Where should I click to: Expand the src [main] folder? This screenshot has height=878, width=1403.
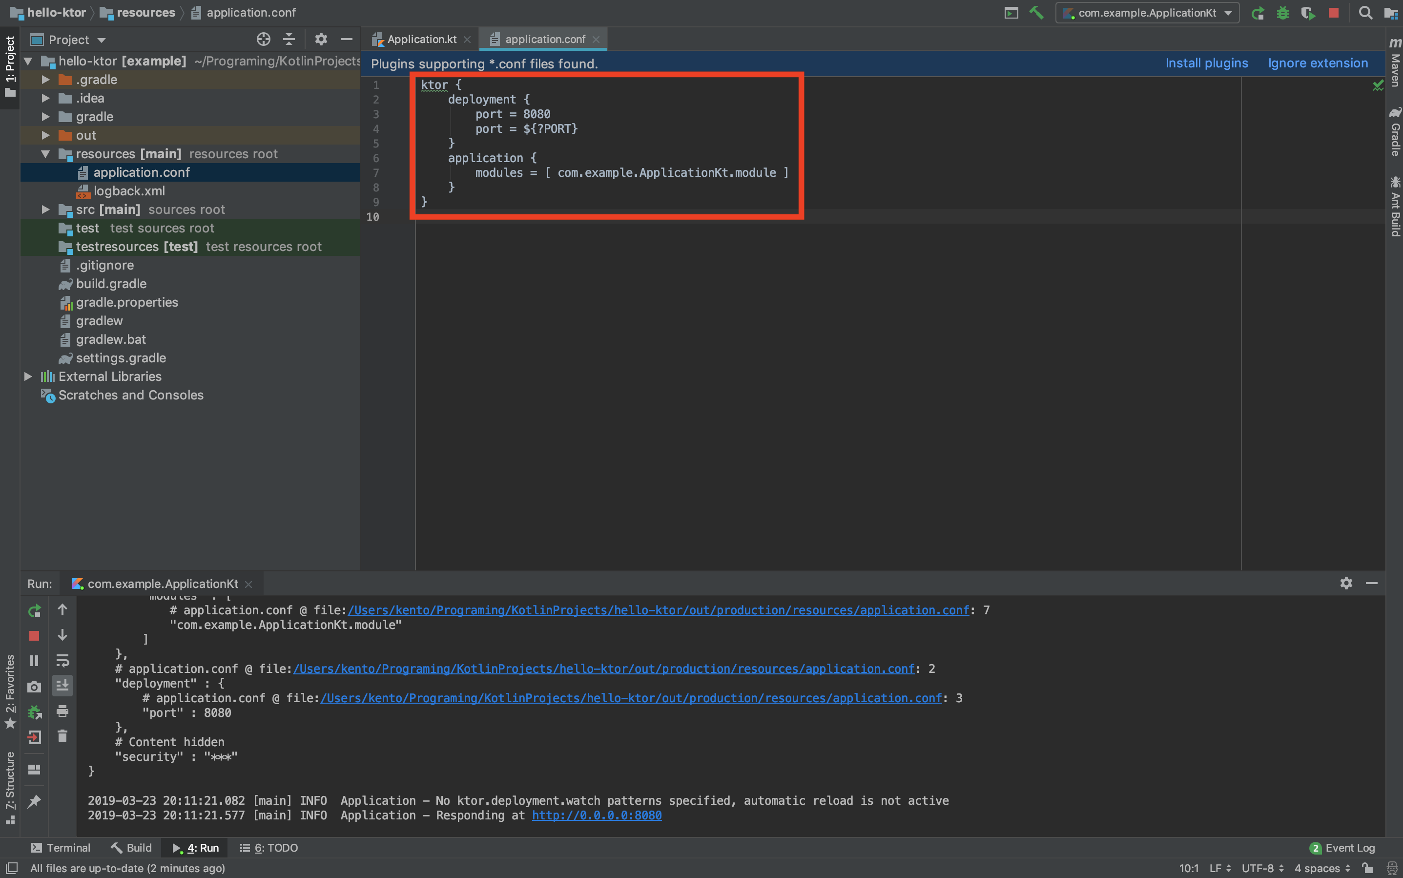[x=45, y=209]
